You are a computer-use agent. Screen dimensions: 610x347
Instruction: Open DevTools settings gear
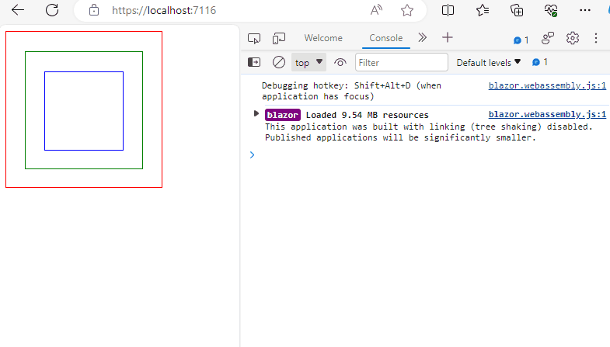573,38
